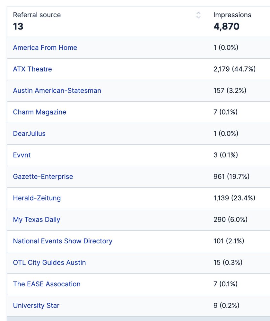This screenshot has height=321, width=270.
Task: Click the Impressions column header
Action: [x=232, y=15]
